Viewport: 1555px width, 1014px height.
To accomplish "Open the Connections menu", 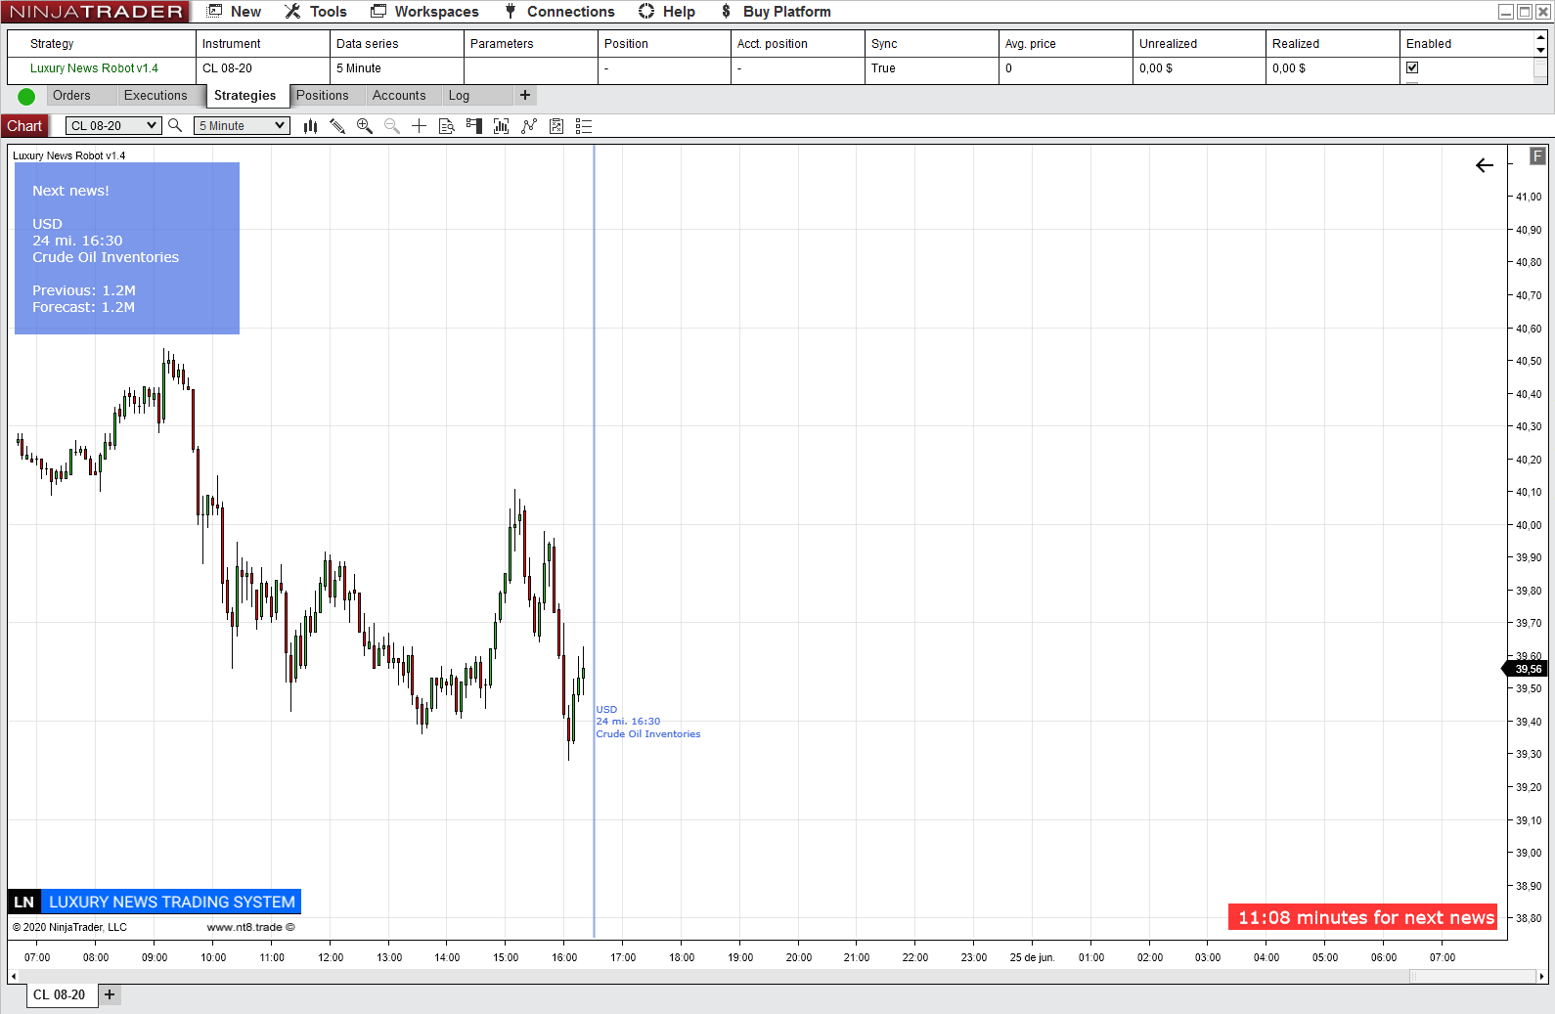I will point(559,12).
